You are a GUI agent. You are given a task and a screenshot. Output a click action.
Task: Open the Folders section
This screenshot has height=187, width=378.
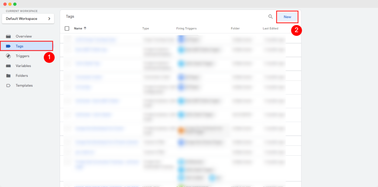pos(22,76)
